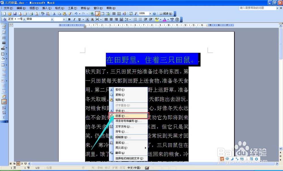
Task: Toggle Underline formatting
Action: click(x=80, y=19)
